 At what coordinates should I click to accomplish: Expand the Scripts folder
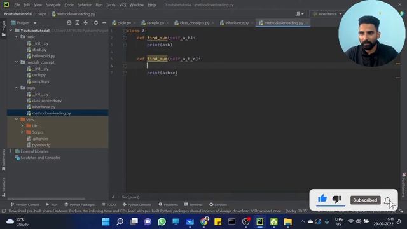(22, 132)
